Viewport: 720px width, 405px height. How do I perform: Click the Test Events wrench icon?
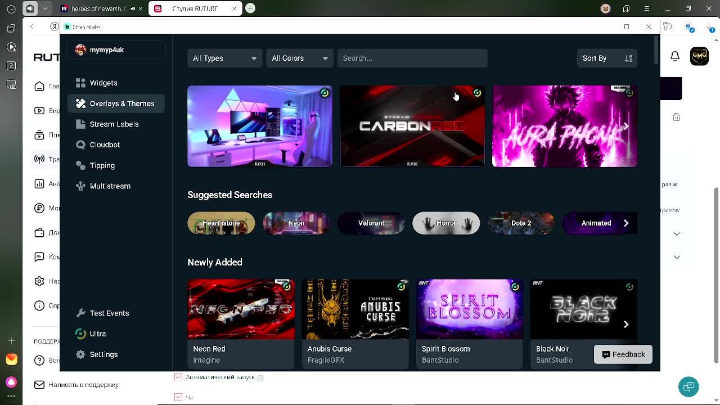pyautogui.click(x=80, y=313)
